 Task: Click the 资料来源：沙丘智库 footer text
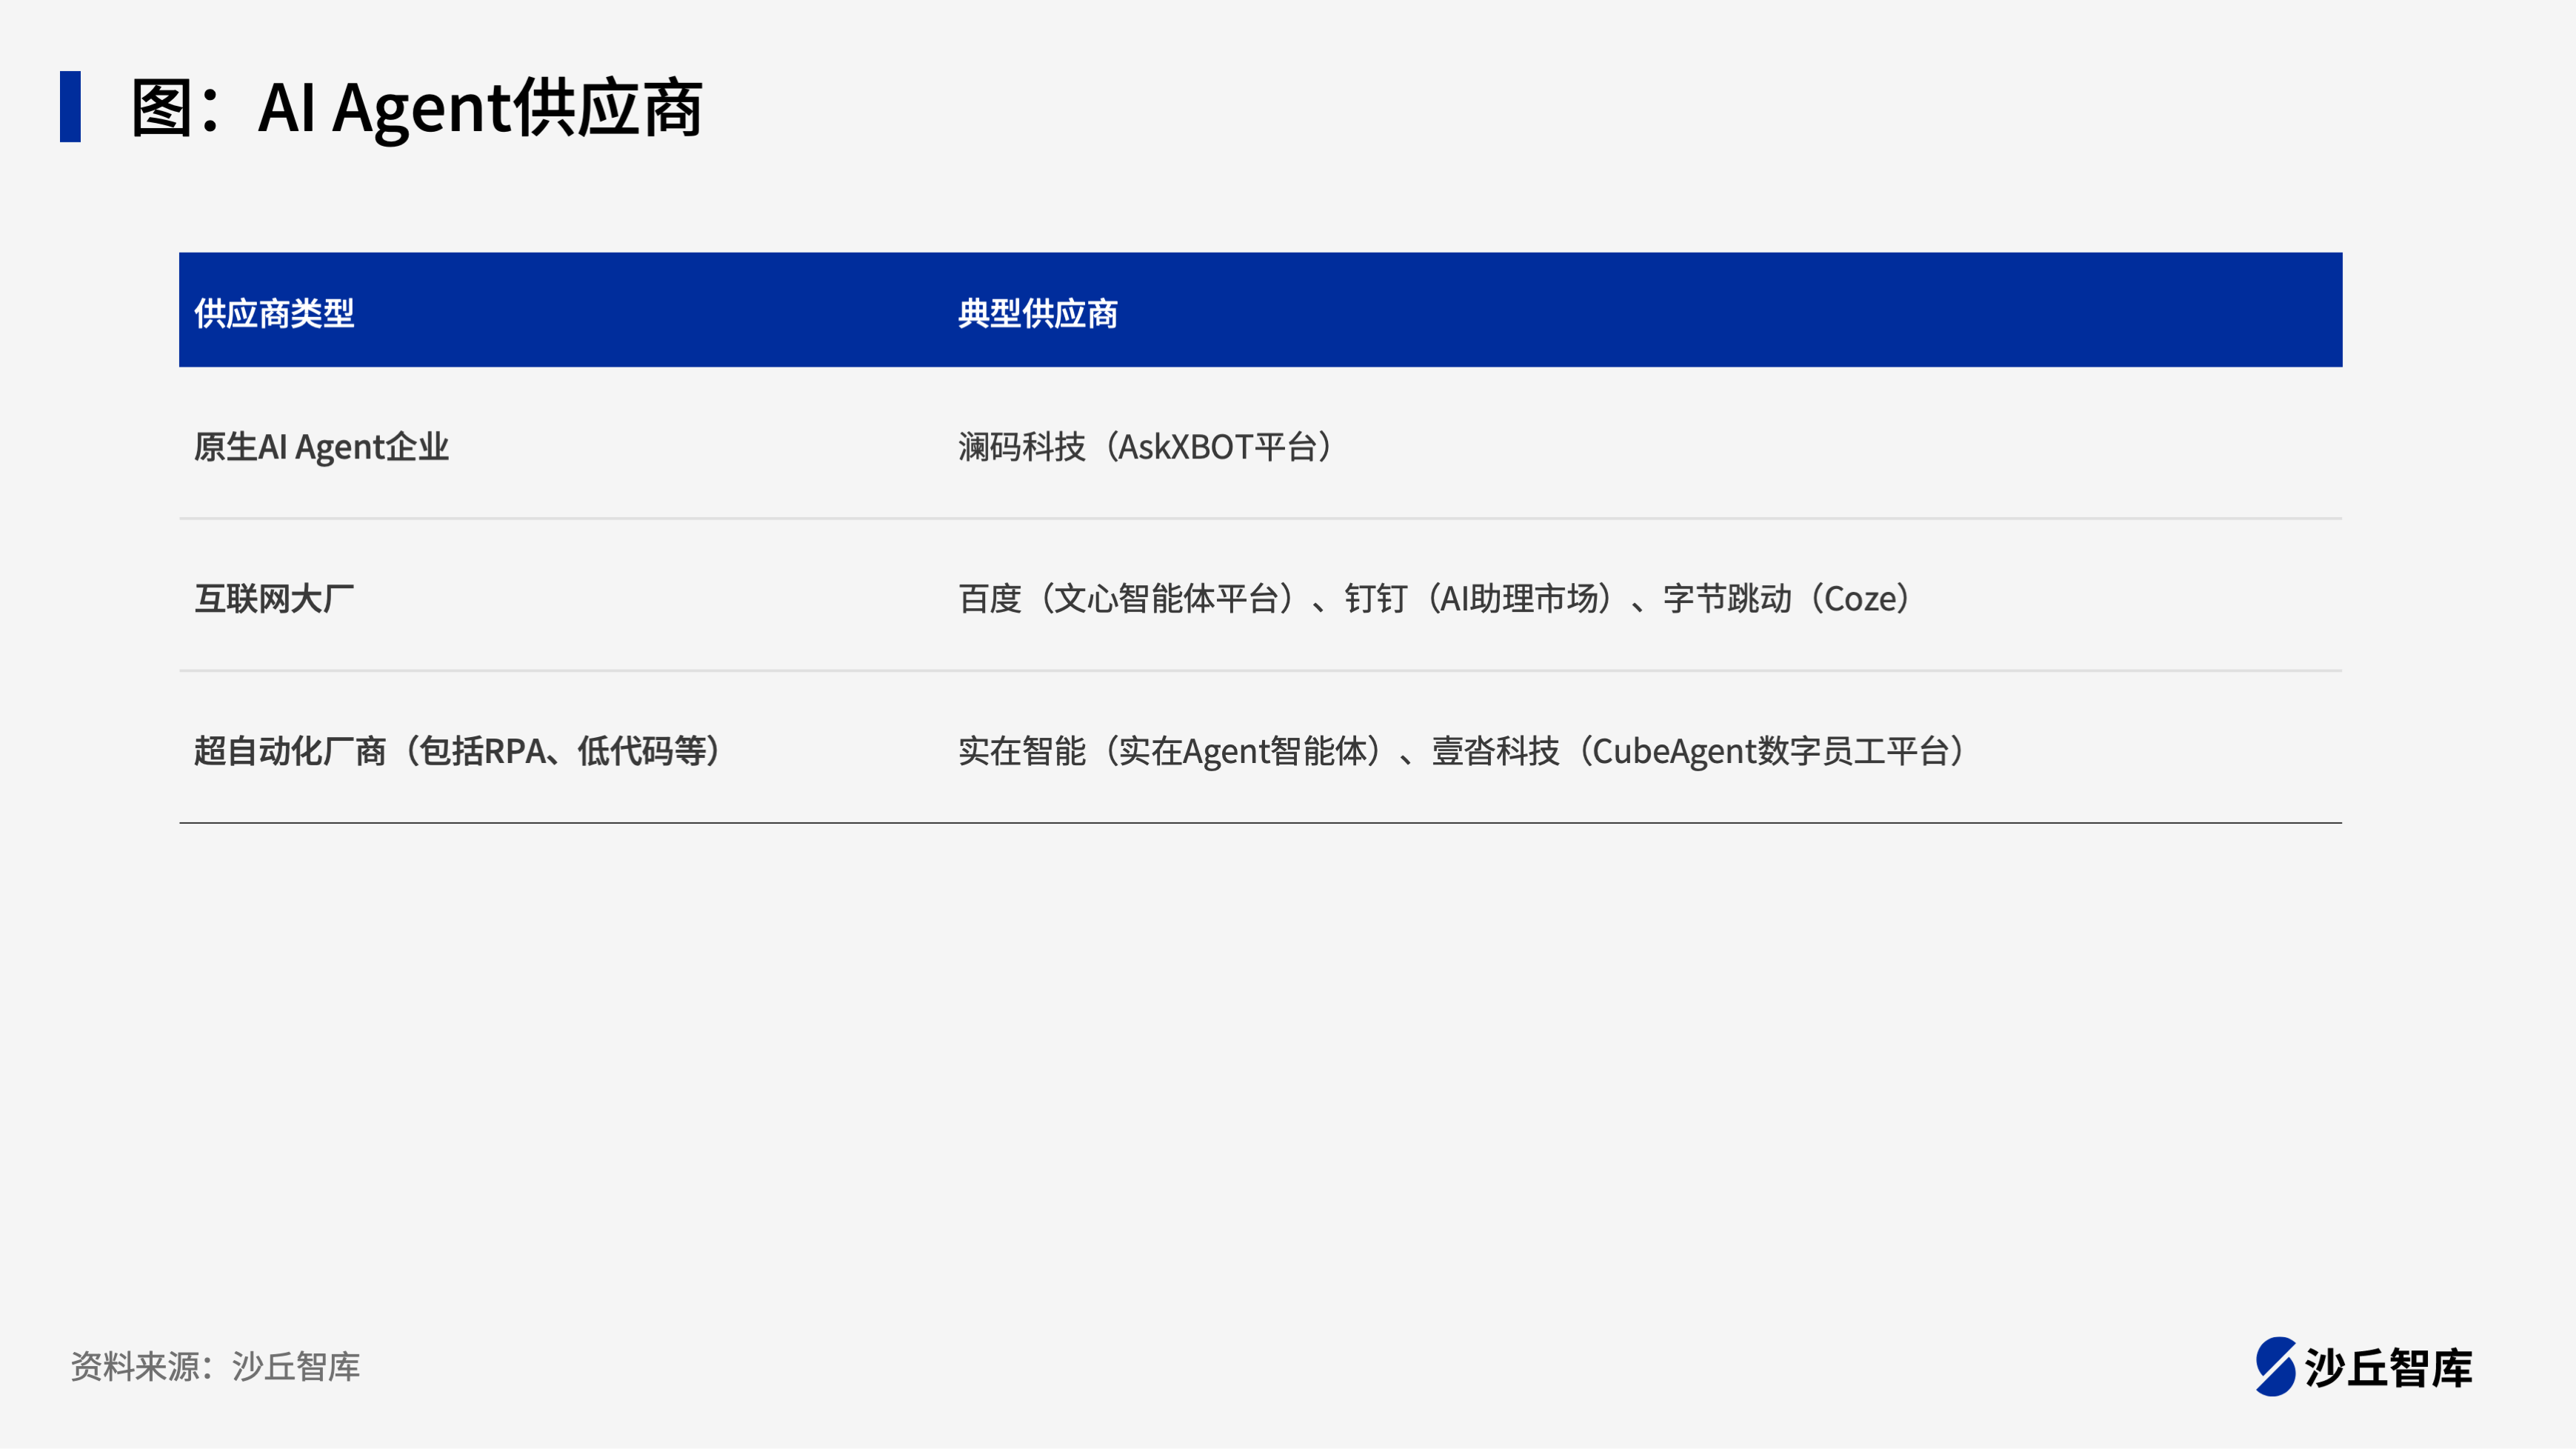click(215, 1366)
